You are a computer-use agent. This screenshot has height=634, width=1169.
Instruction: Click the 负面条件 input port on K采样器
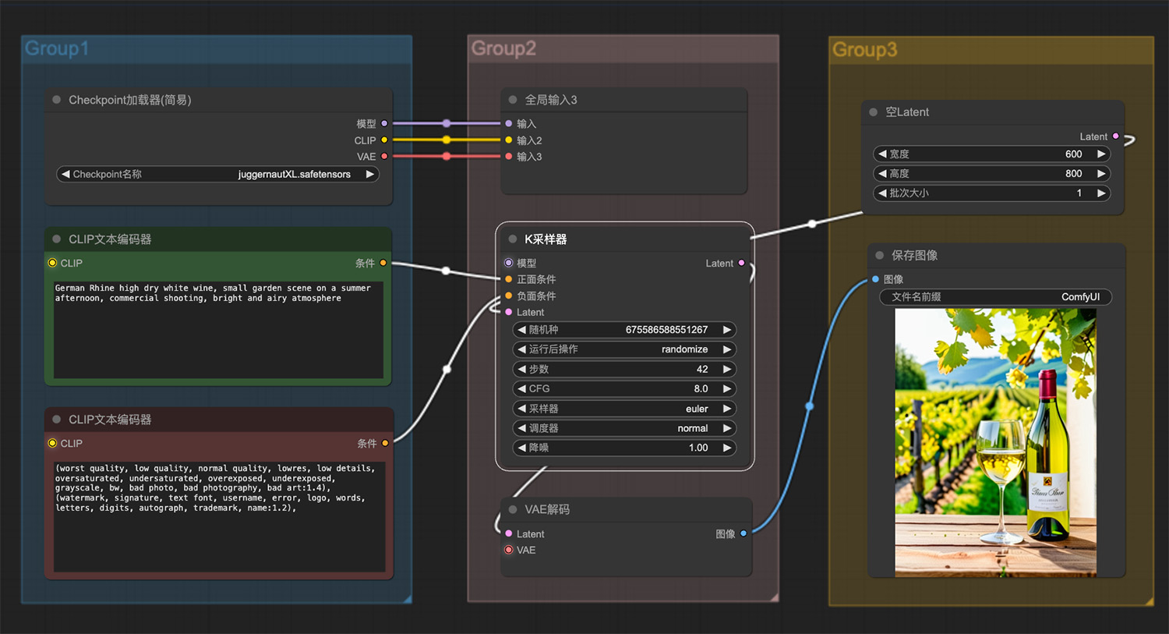[509, 296]
